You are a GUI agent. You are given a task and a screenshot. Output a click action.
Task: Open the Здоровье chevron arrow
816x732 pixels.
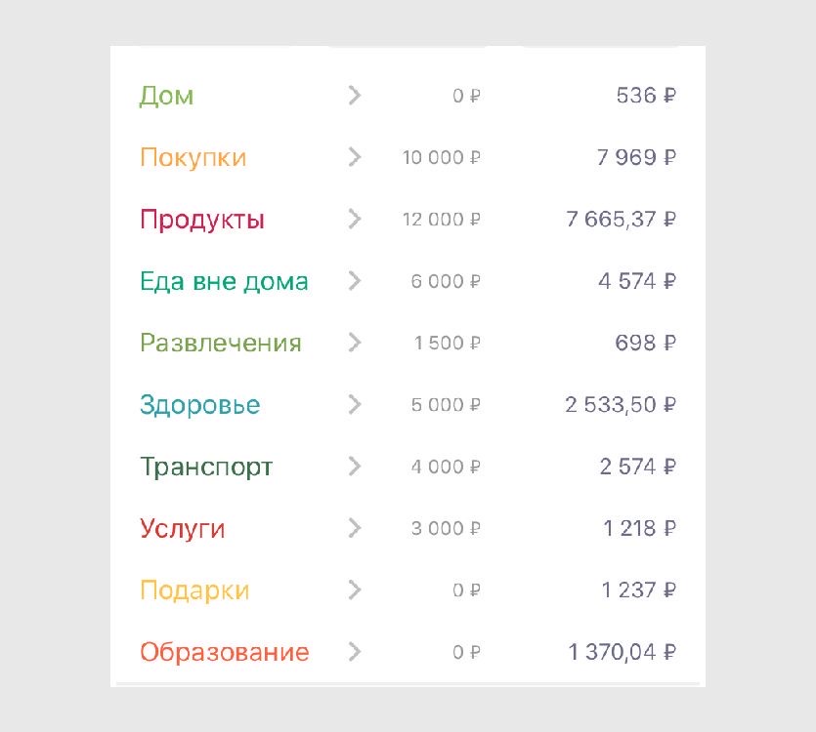[354, 404]
